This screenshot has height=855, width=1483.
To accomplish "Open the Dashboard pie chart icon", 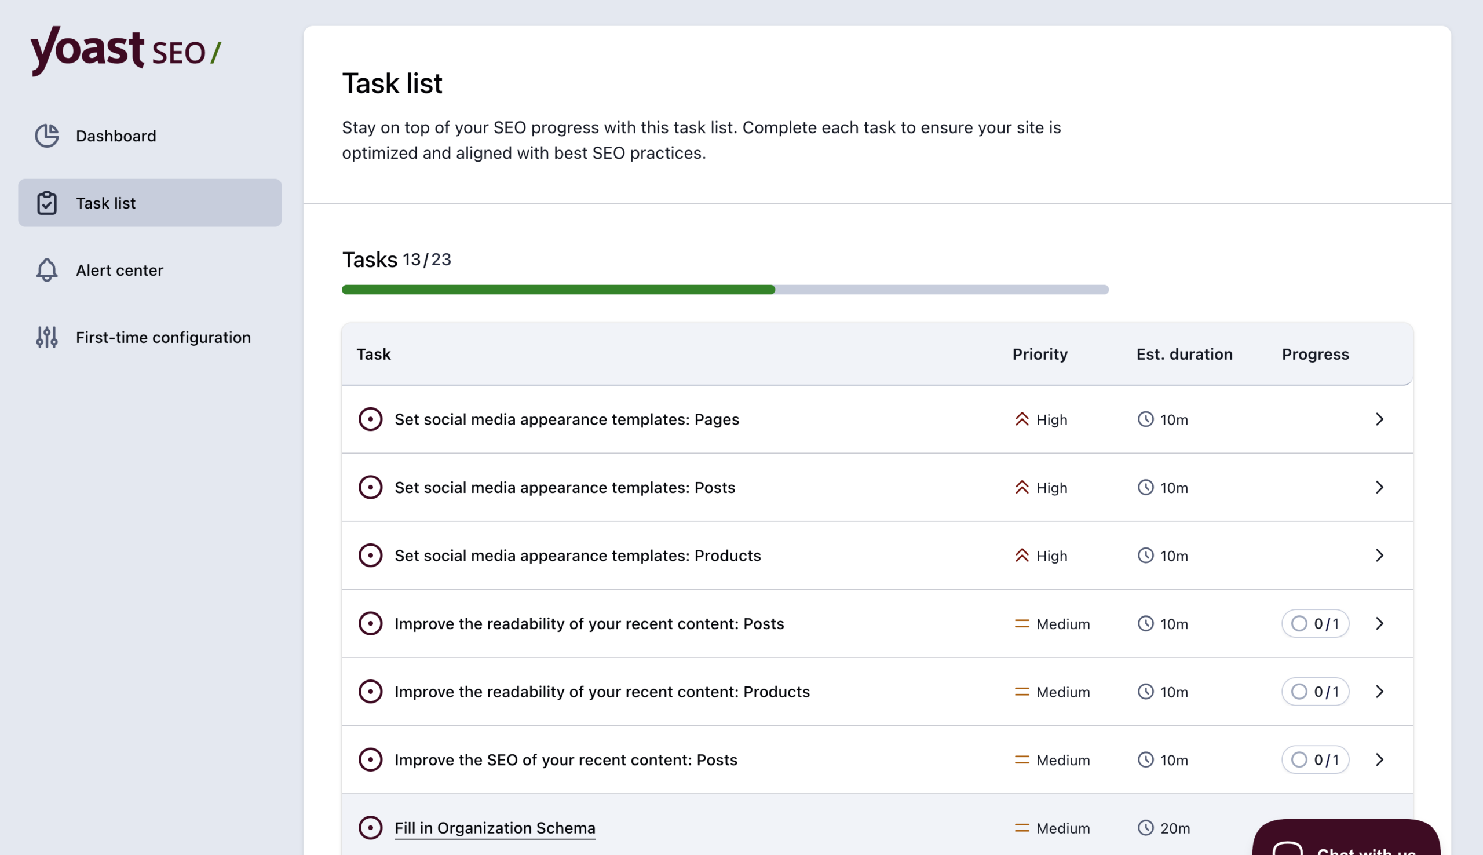I will 47,136.
